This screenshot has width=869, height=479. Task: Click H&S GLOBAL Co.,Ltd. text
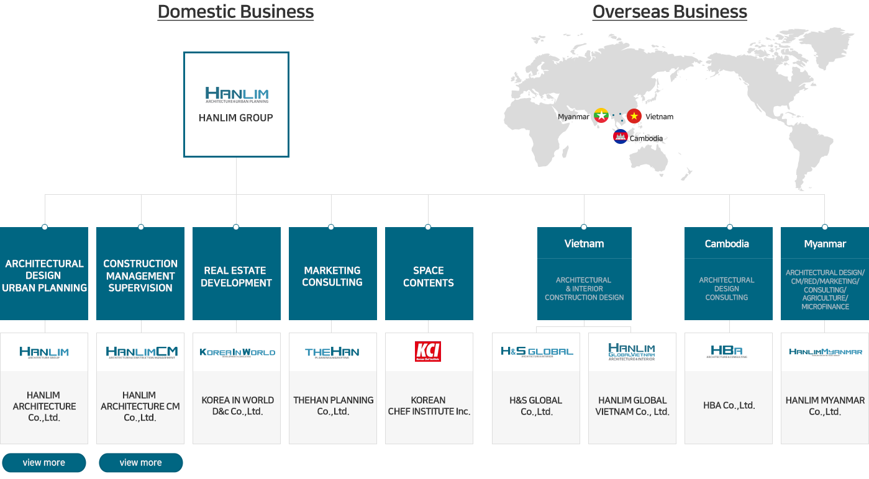click(536, 406)
